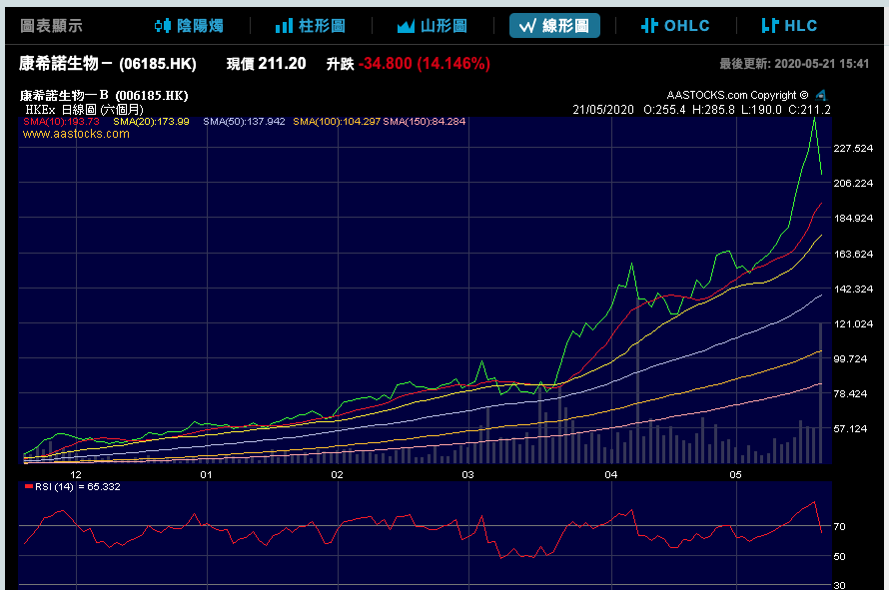Click the 142.324 price axis label
Viewport: 889px width, 590px height.
click(853, 290)
